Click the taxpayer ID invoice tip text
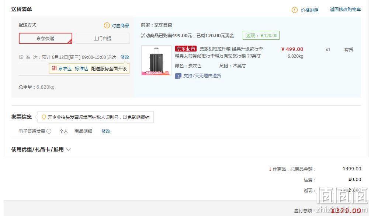The image size is (371, 216). coord(98,117)
